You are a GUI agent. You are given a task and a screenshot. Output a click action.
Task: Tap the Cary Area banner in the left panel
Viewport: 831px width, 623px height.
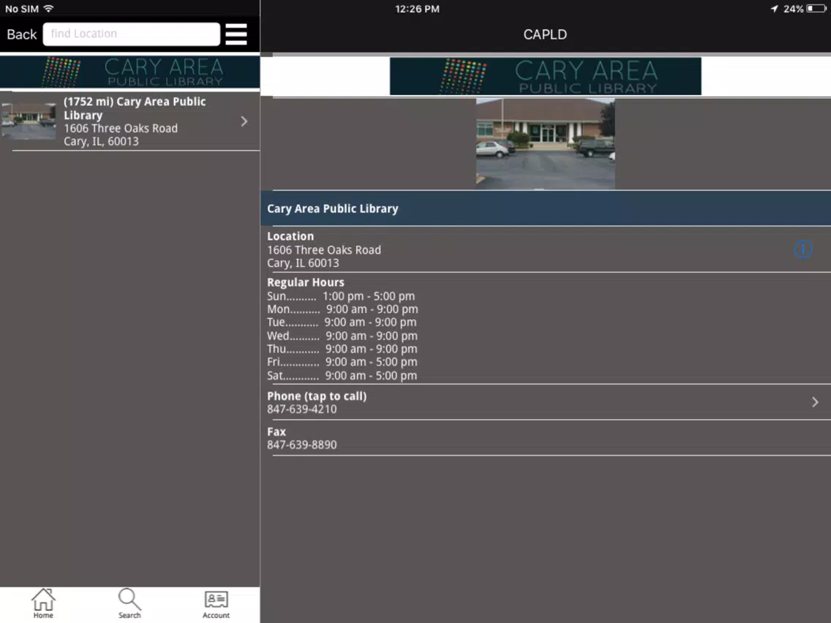tap(130, 72)
